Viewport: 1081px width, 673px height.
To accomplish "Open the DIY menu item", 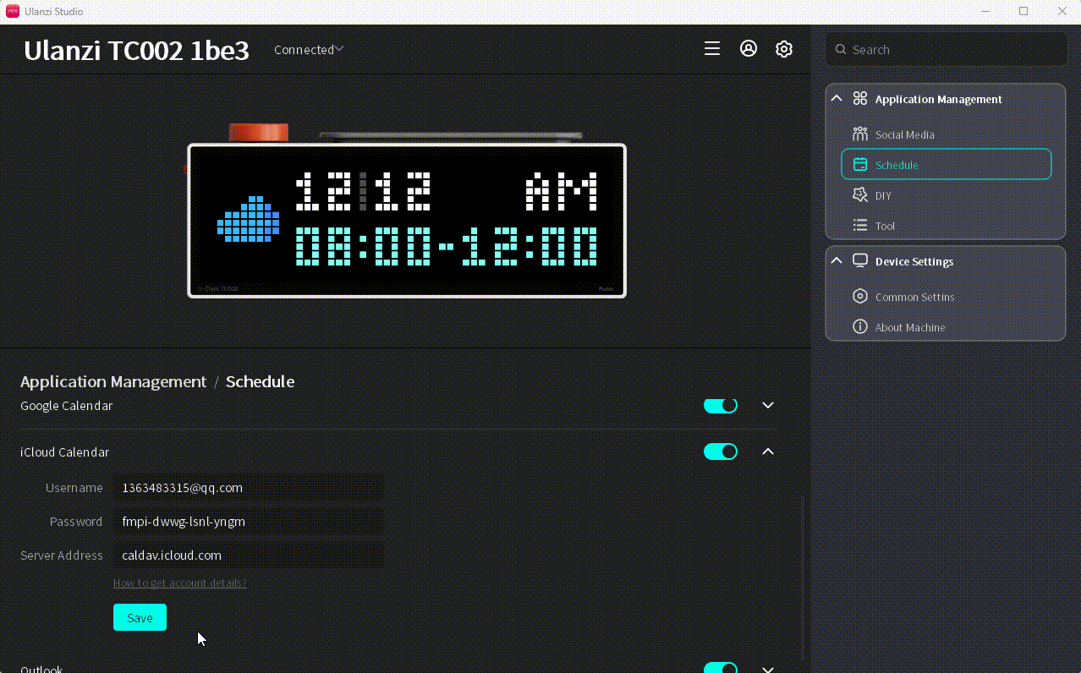I will pyautogui.click(x=947, y=195).
